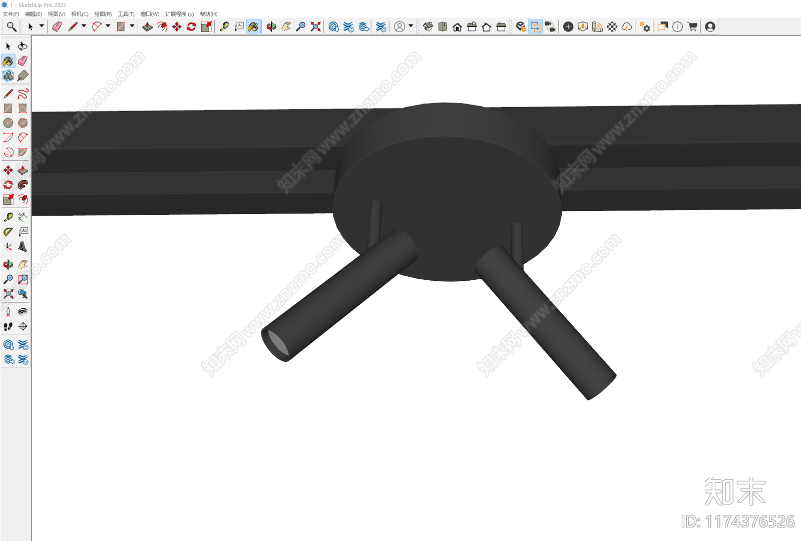Image resolution: width=801 pixels, height=541 pixels.
Task: Select the 3D Text tool in left panel
Action: pyautogui.click(x=23, y=246)
